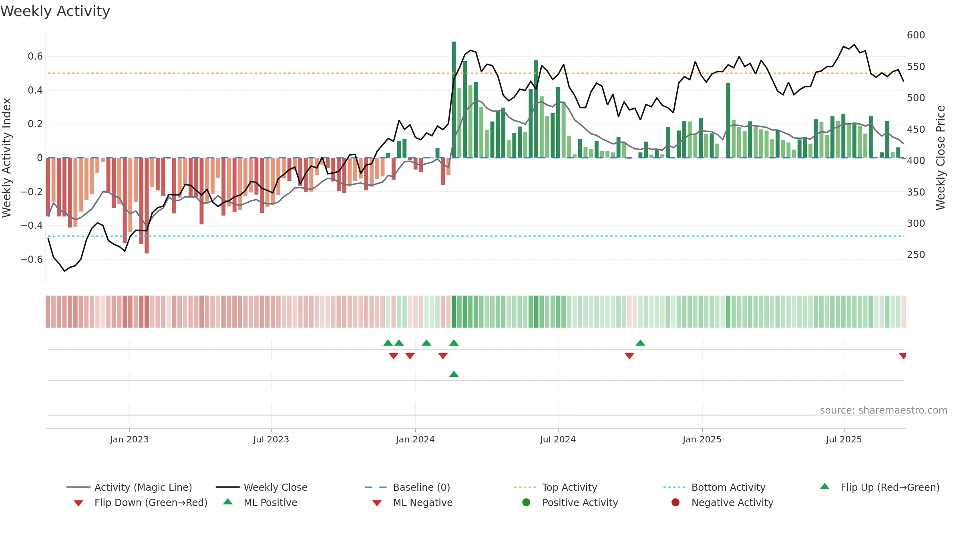The height and width of the screenshot is (540, 961).
Task: Click the 600 price axis tick
Action: [916, 35]
